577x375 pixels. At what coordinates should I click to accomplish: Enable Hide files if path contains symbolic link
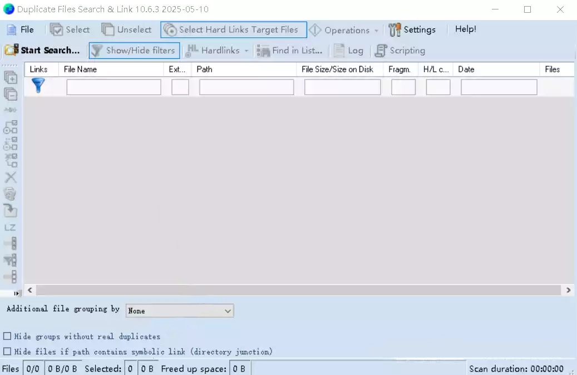tap(7, 352)
